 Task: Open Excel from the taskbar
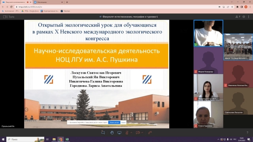point(67,139)
